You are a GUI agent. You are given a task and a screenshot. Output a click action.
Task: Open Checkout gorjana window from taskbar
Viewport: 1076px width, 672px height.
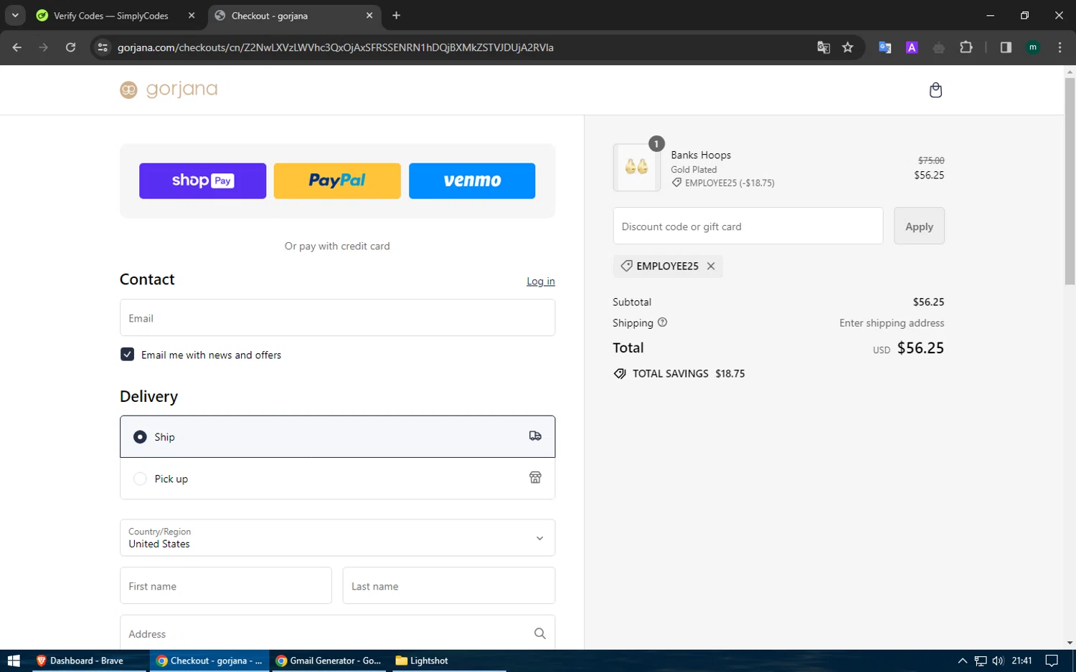(x=209, y=661)
